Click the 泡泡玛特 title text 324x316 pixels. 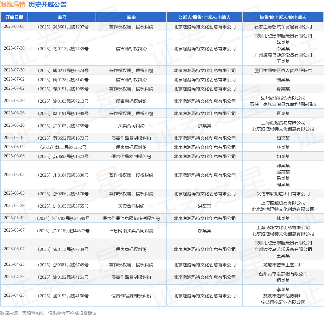(x=13, y=4)
